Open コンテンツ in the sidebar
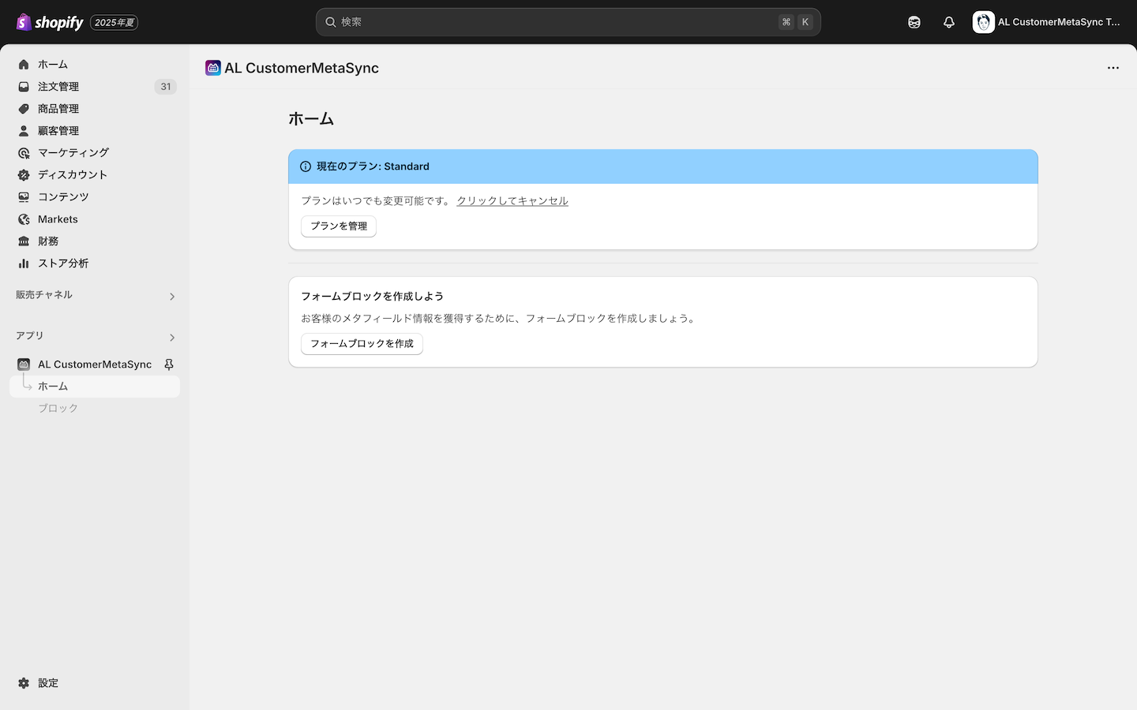Screen dimensions: 1137x710 [x=95, y=197]
